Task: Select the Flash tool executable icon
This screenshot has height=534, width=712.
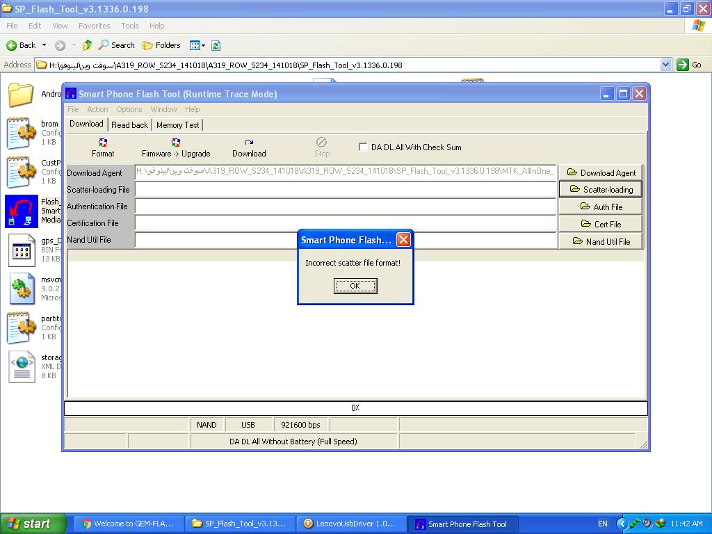Action: pyautogui.click(x=22, y=211)
